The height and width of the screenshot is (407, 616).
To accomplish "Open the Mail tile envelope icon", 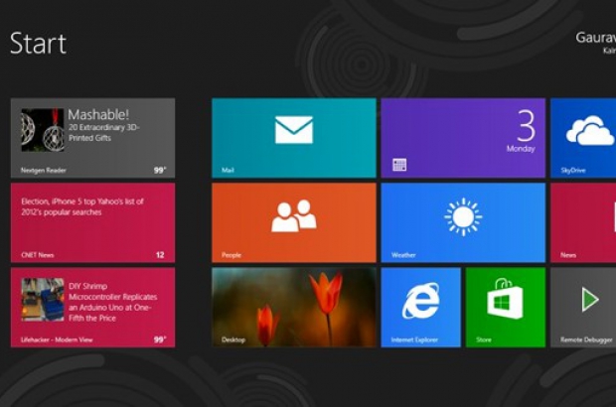I will point(293,130).
